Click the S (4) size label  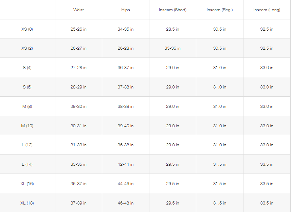(x=27, y=68)
